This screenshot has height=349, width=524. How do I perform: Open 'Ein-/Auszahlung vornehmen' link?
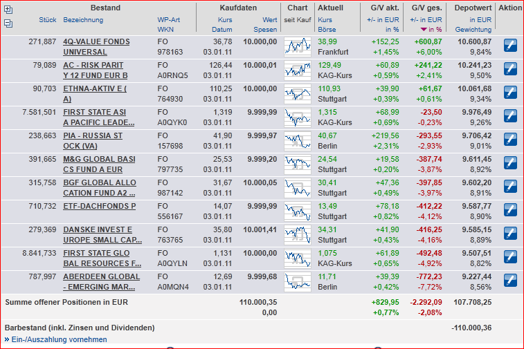59,339
